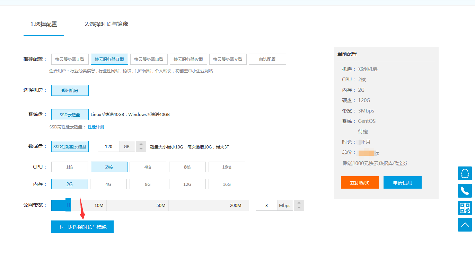This screenshot has width=475, height=262.
Task: Pick the 自选配置 custom configuration option
Action: coord(267,59)
